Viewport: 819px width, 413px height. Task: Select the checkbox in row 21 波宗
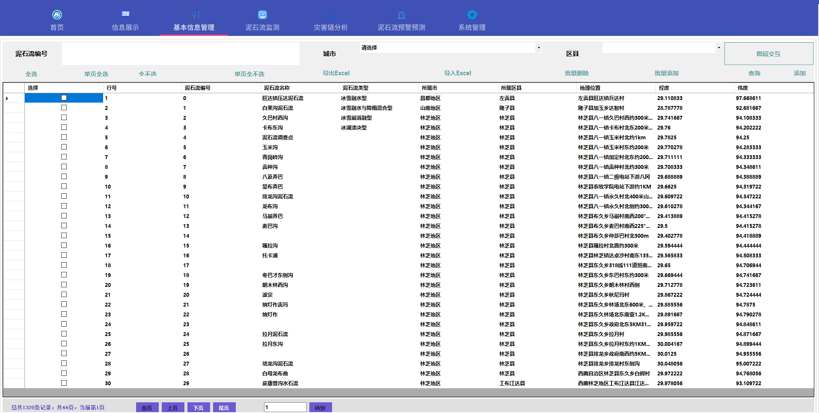pos(64,295)
